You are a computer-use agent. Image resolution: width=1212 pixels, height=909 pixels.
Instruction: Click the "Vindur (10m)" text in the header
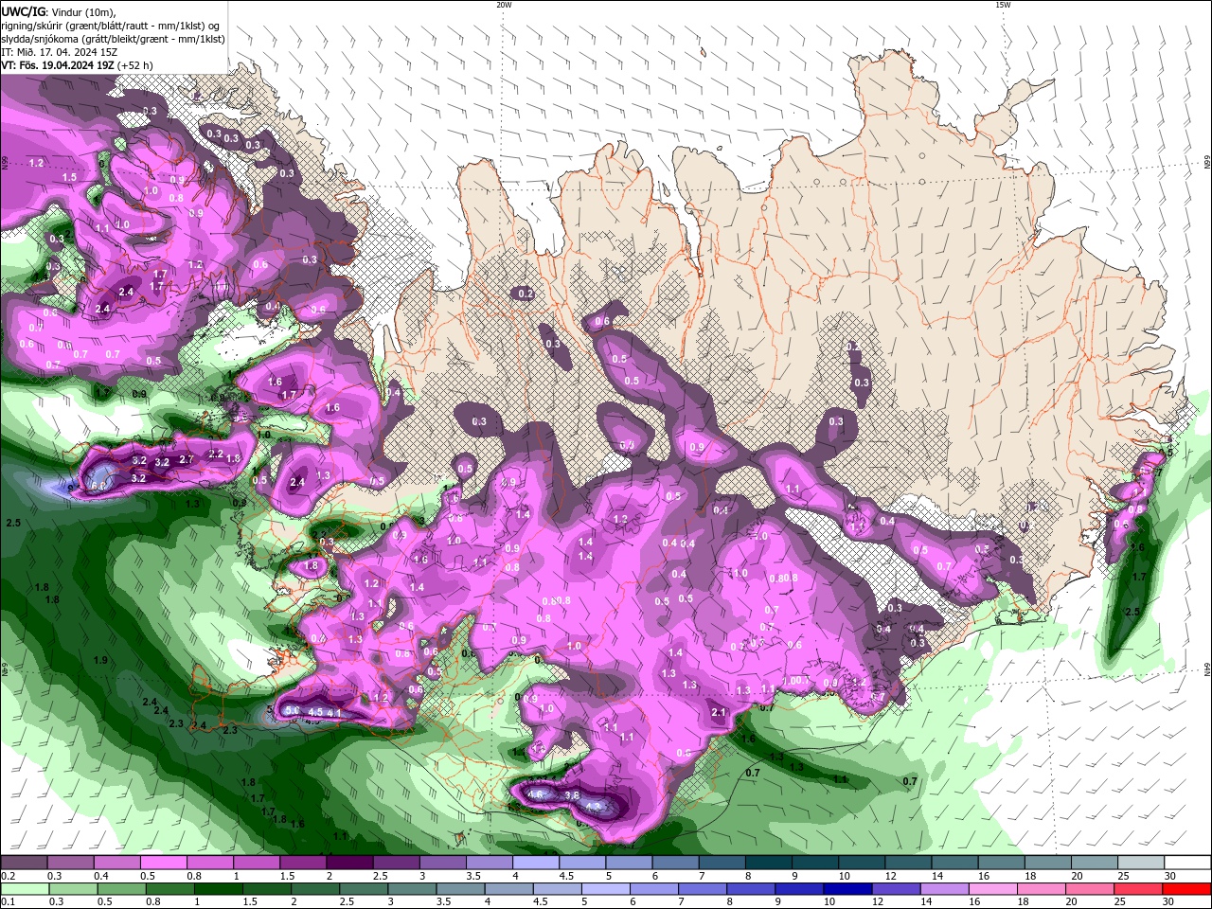point(81,11)
